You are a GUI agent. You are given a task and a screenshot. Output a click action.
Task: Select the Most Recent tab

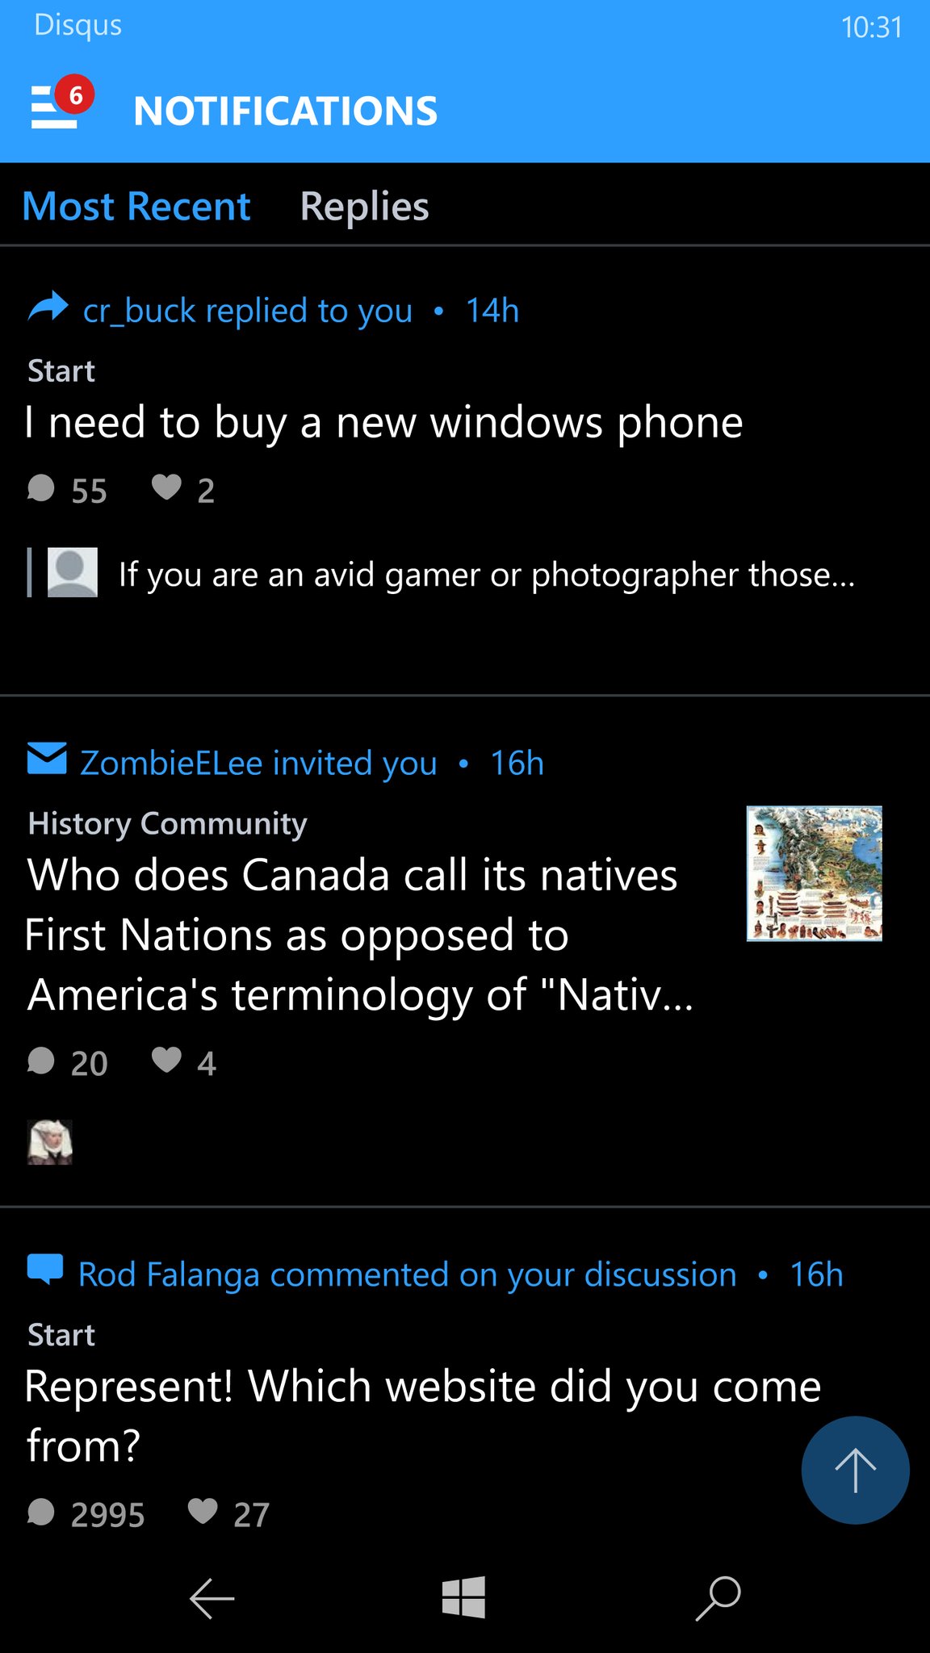pos(136,207)
